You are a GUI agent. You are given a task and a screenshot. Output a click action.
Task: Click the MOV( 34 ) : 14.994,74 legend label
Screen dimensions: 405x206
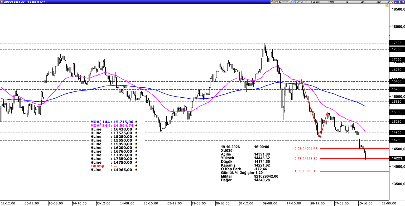tap(111, 125)
